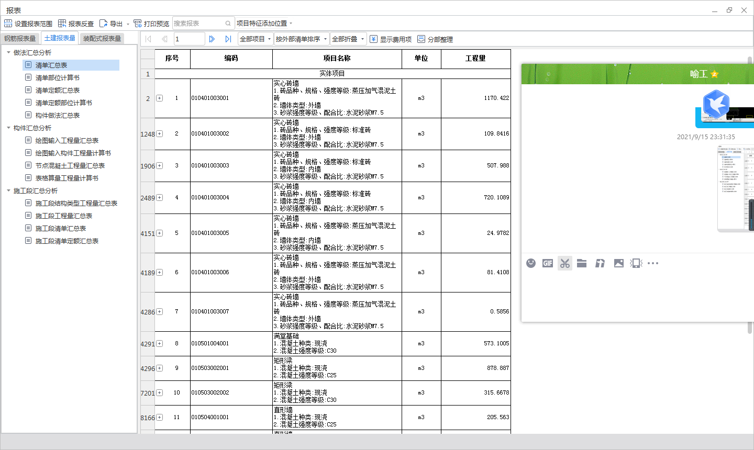The width and height of the screenshot is (754, 450).
Task: Switch to 装配式报表量 tab
Action: (102, 39)
